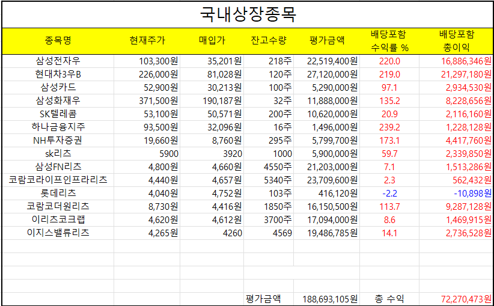Select the 롯데리츠 negative return -2.2

point(389,193)
